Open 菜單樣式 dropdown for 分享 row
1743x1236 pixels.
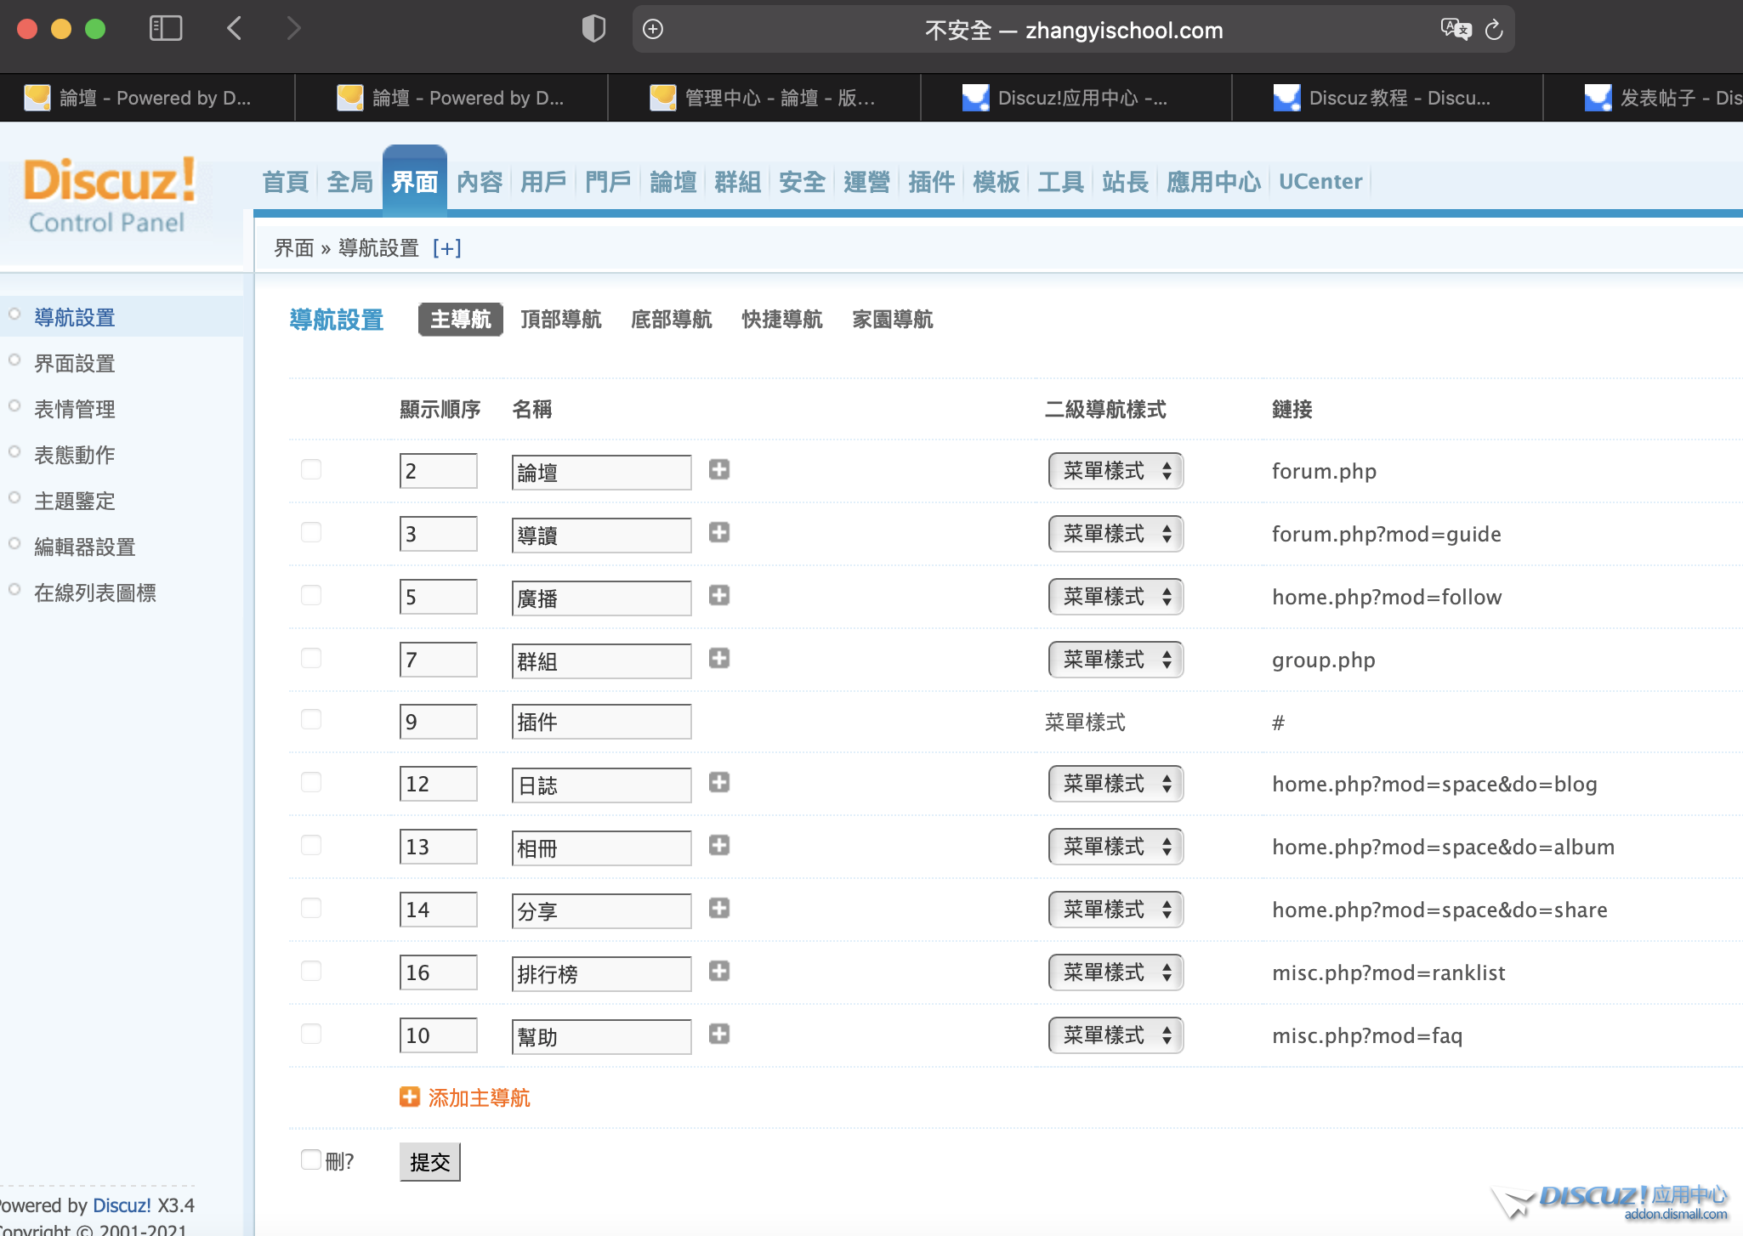[x=1116, y=910]
